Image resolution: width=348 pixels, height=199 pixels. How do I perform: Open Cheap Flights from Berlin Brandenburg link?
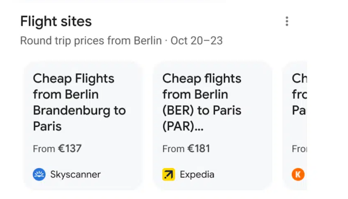tap(79, 102)
